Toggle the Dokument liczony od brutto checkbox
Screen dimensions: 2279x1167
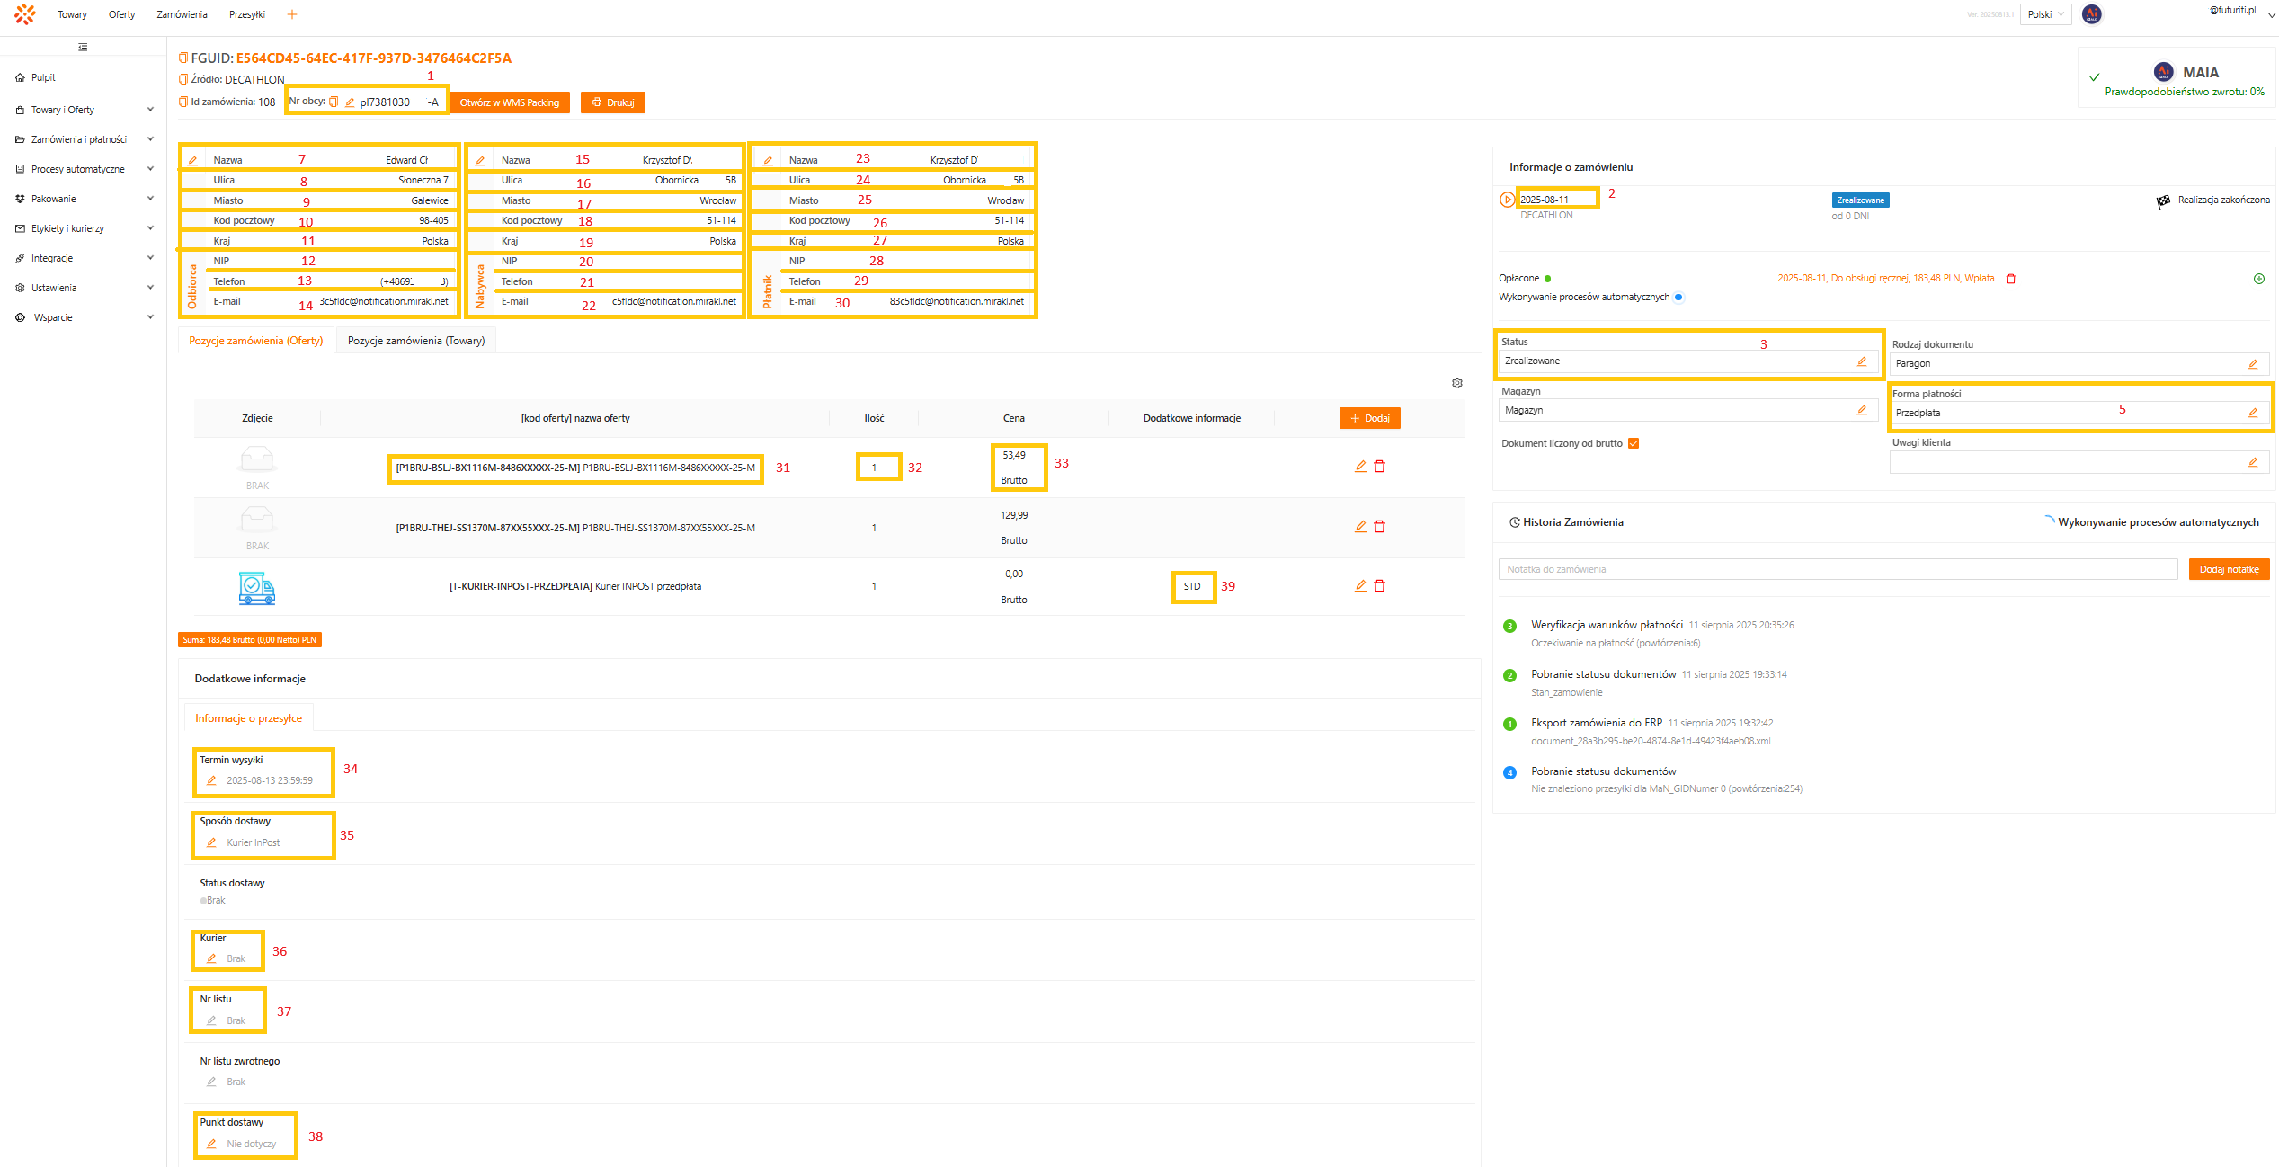pyautogui.click(x=1634, y=443)
